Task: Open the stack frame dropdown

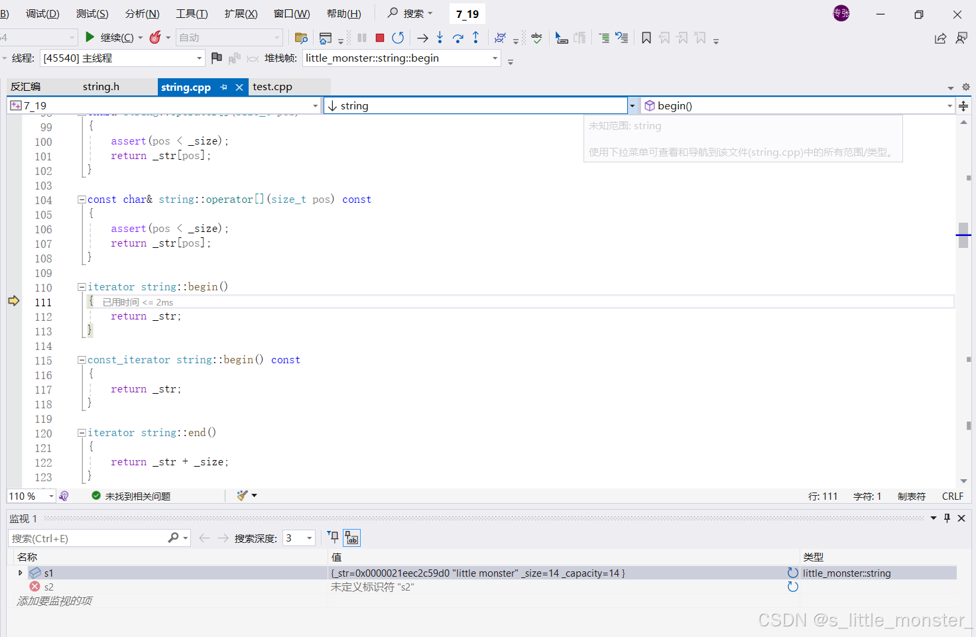Action: [495, 58]
